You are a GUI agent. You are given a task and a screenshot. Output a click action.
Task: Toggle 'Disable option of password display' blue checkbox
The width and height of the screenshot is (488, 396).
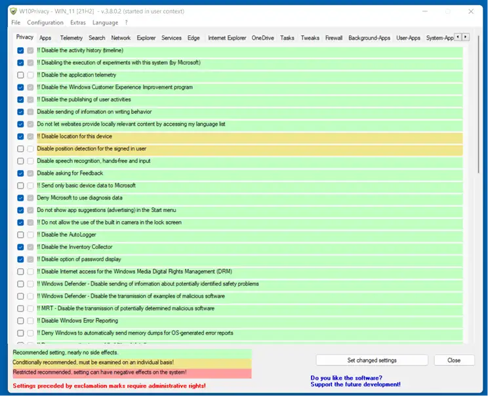click(20, 259)
